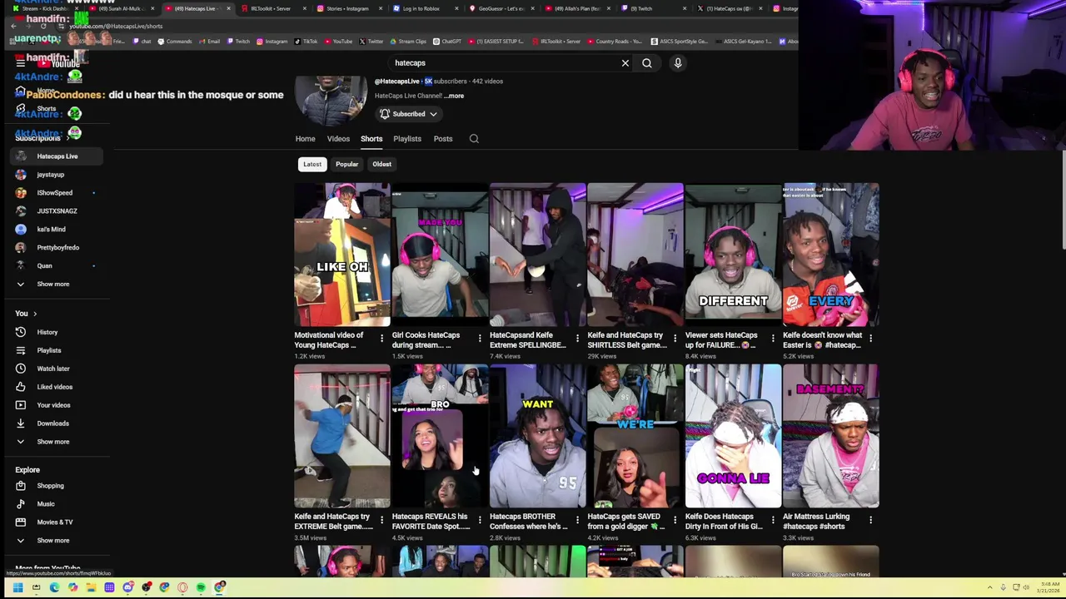Open options menu for HateCaps gets SAVED short
This screenshot has height=599, width=1066.
coord(675,520)
